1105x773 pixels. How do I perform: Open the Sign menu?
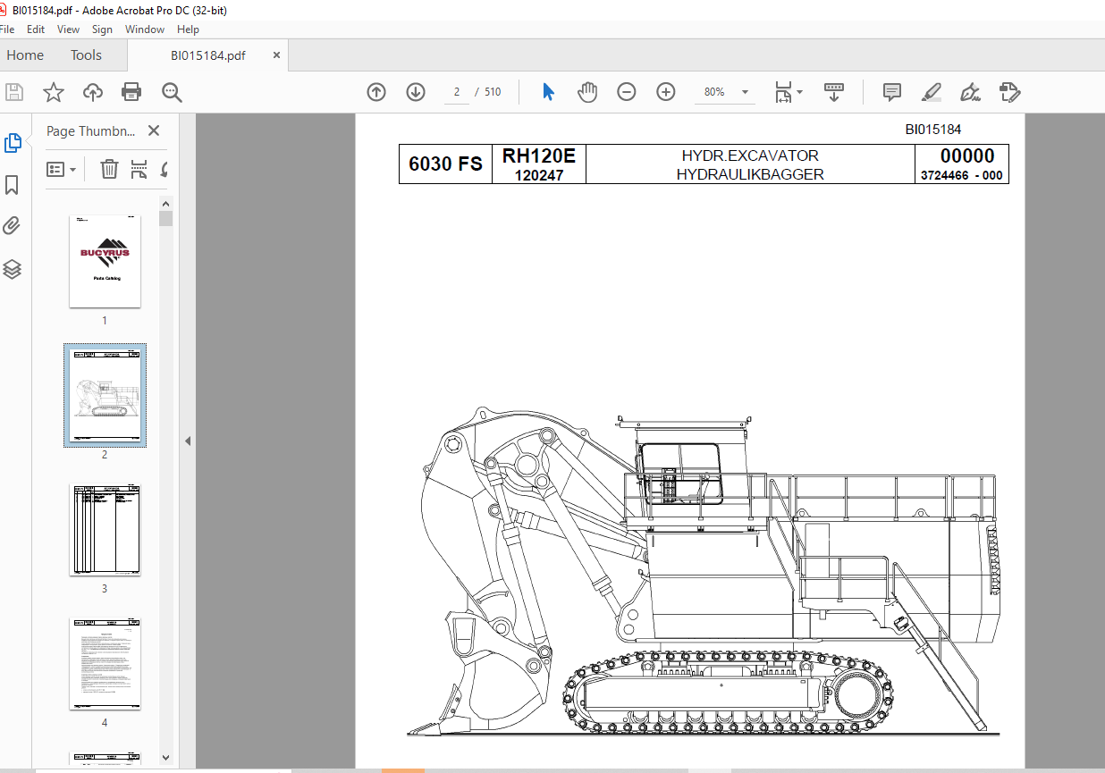pyautogui.click(x=102, y=29)
